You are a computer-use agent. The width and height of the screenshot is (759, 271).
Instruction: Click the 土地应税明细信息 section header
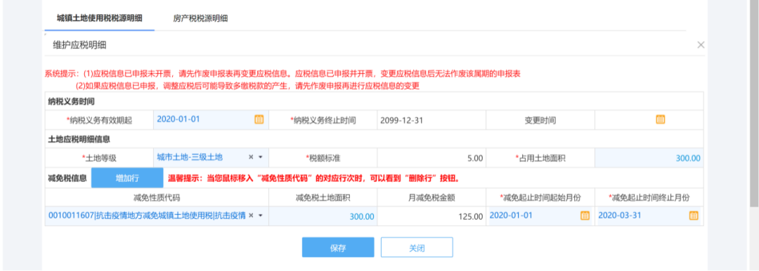(79, 140)
